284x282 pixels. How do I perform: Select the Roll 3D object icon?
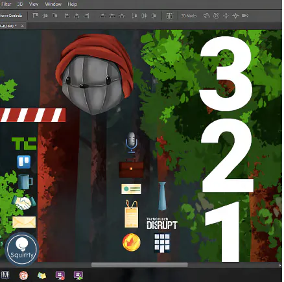point(216,16)
